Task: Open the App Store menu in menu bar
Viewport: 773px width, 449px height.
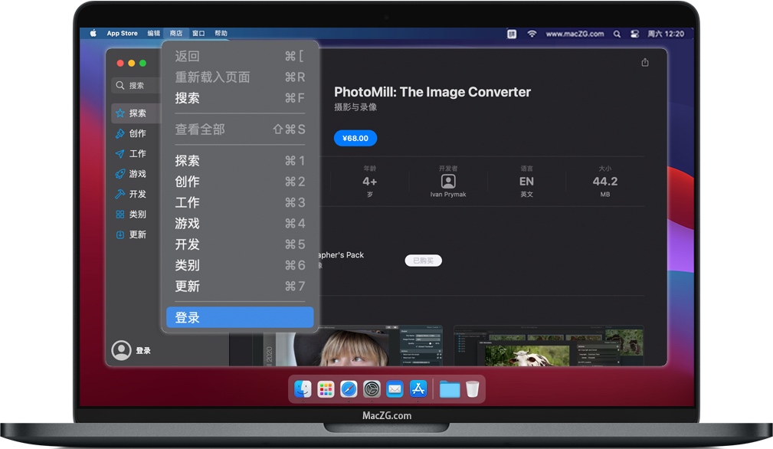Action: (x=123, y=34)
